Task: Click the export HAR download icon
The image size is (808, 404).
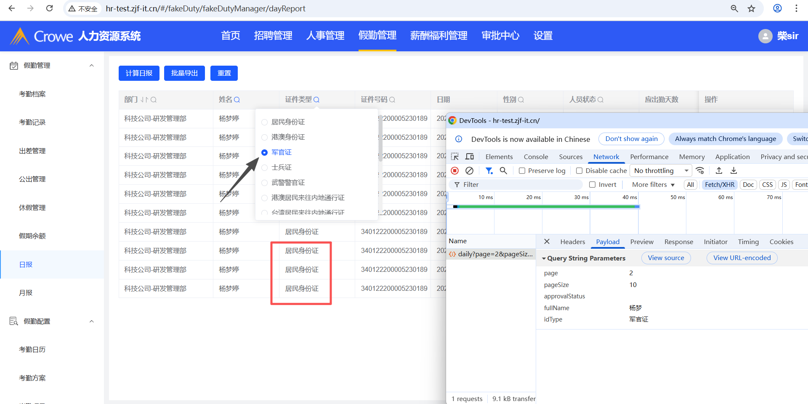Action: [734, 170]
